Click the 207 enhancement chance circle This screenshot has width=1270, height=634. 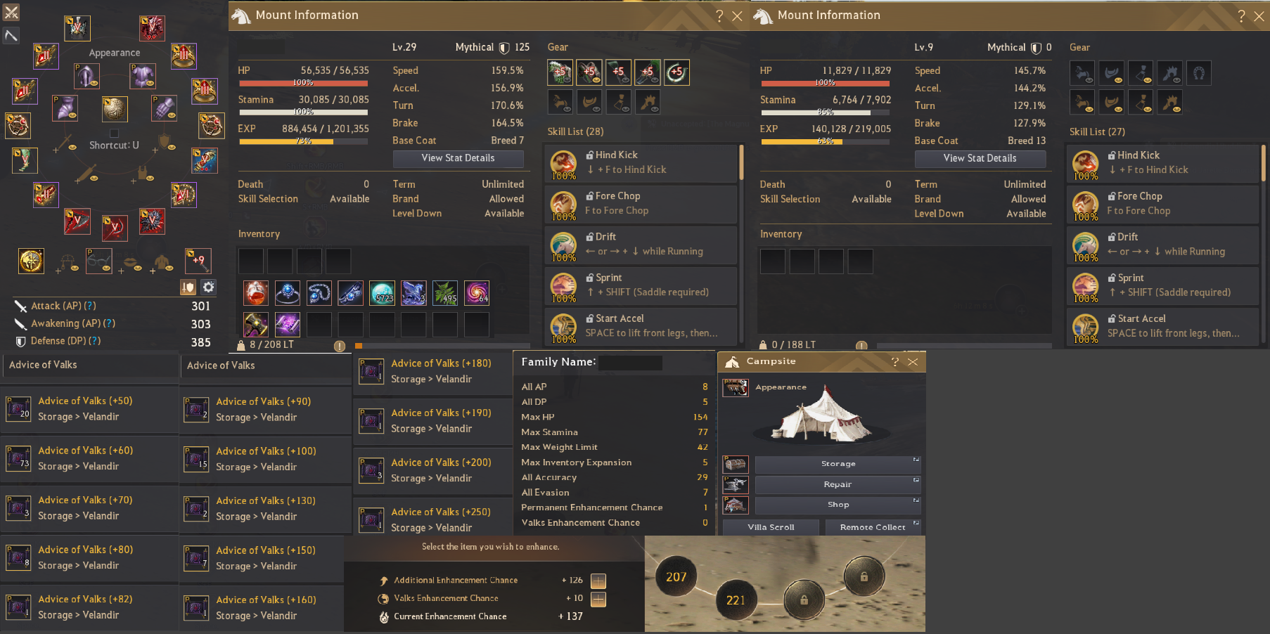[x=676, y=577]
